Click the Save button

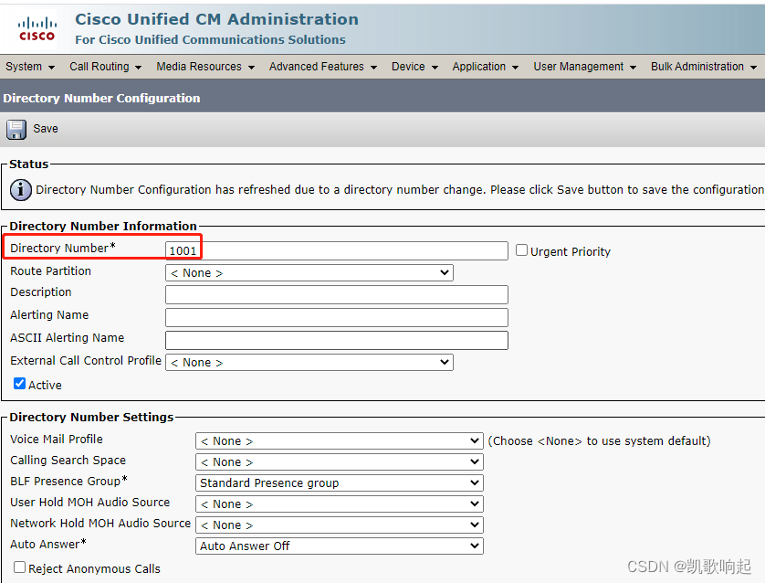46,128
